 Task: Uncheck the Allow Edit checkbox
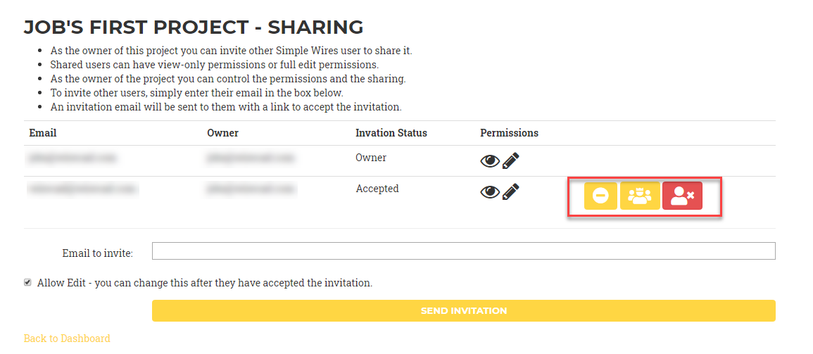point(27,283)
